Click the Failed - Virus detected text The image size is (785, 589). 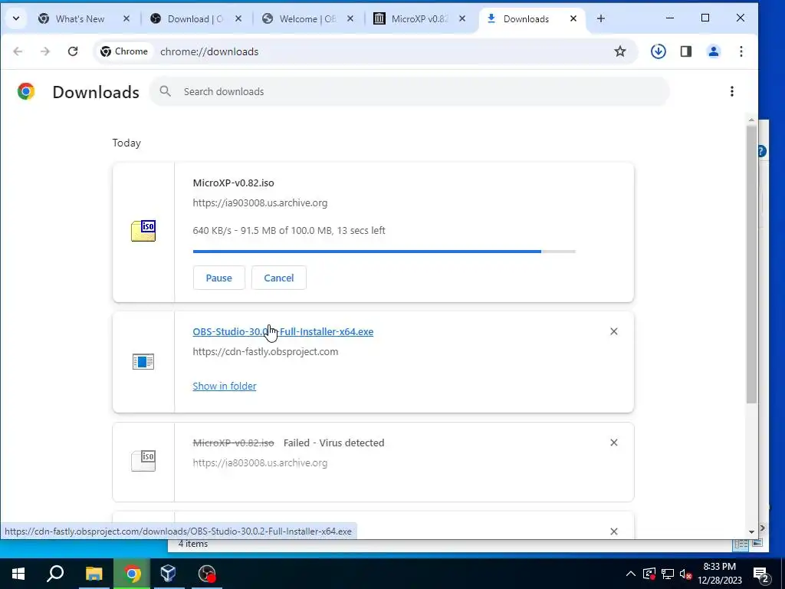(x=334, y=443)
